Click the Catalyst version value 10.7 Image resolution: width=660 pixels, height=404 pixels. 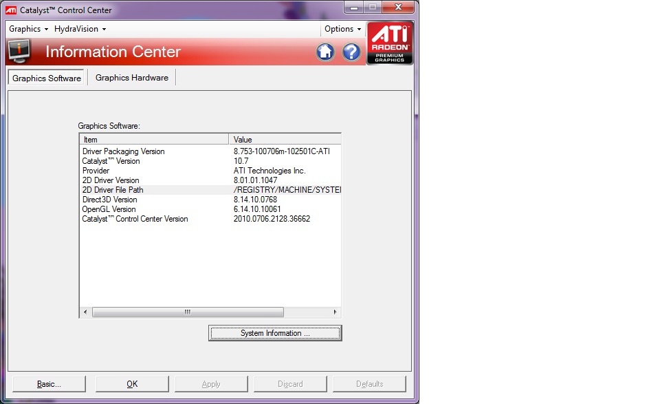[x=241, y=161]
